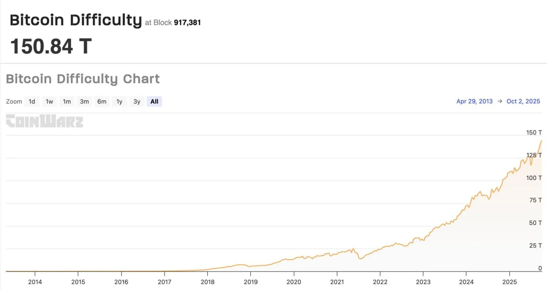Click the 2018 marker on the timeline
Image resolution: width=547 pixels, height=290 pixels.
[208, 282]
